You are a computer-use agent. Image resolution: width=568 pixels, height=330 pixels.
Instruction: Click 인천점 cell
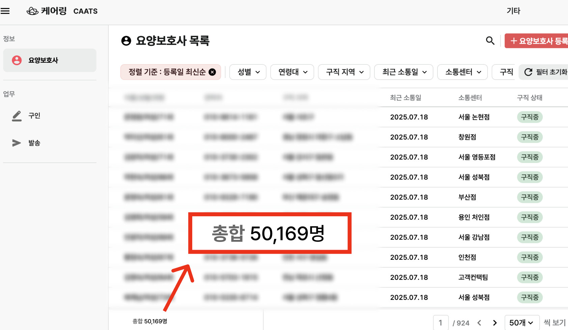467,257
